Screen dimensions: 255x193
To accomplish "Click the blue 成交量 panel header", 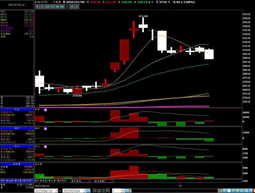I will [x=17, y=164].
